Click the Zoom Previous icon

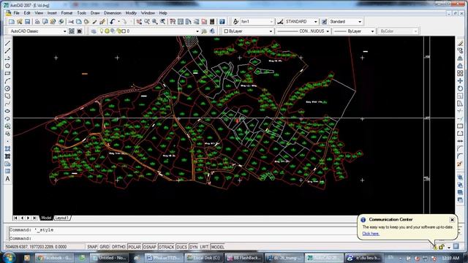(x=162, y=21)
